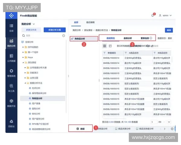This screenshot has height=145, width=181.
Task: Switch to the 更新信息 tab
Action: [x=145, y=38]
